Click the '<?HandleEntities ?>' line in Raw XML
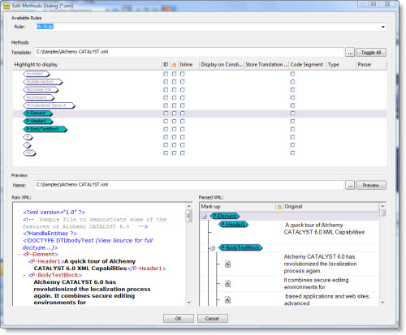The image size is (406, 335). 50,234
